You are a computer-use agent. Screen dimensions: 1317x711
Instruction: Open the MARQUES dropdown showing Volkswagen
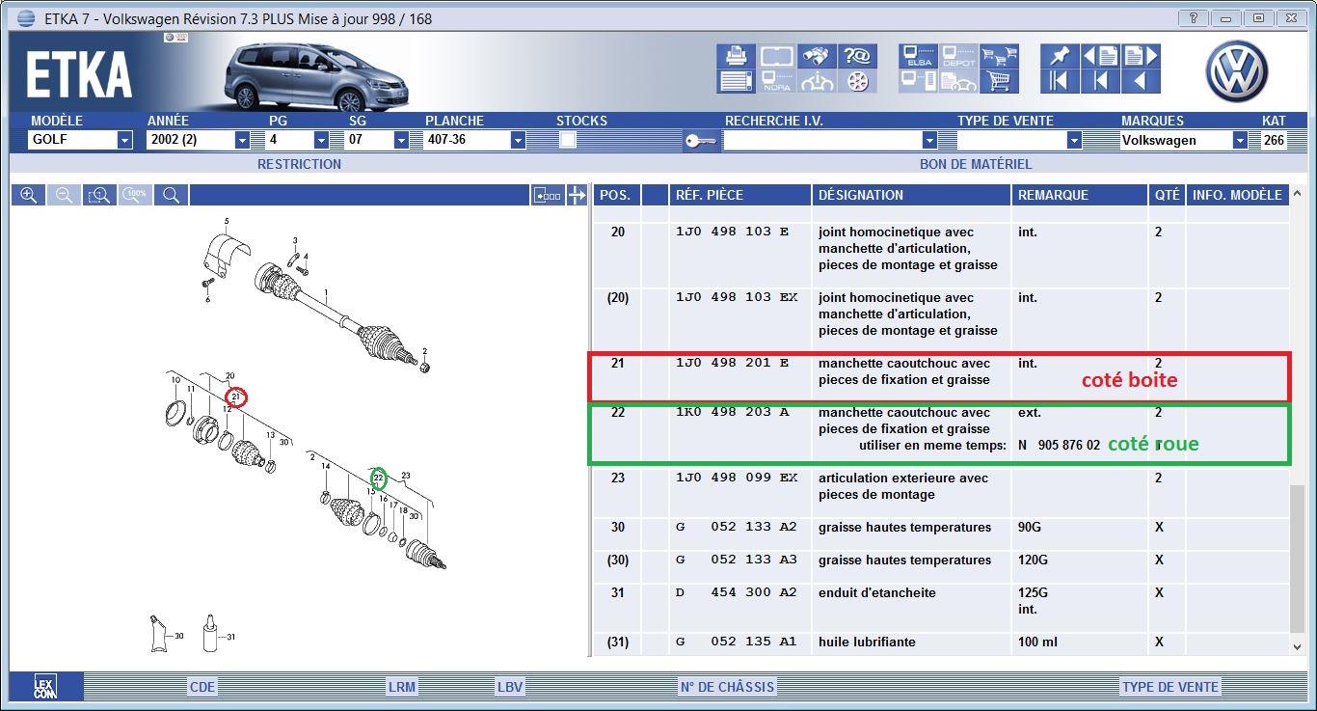pyautogui.click(x=1184, y=140)
